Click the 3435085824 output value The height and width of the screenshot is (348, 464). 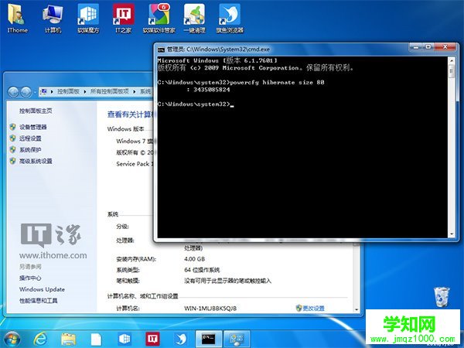pyautogui.click(x=212, y=90)
